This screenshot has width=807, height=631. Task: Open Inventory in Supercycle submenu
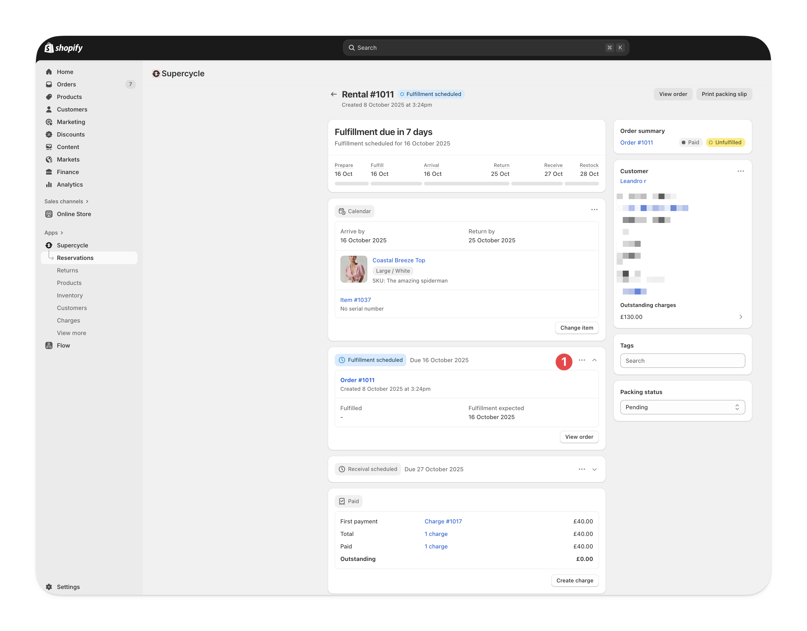pyautogui.click(x=70, y=296)
